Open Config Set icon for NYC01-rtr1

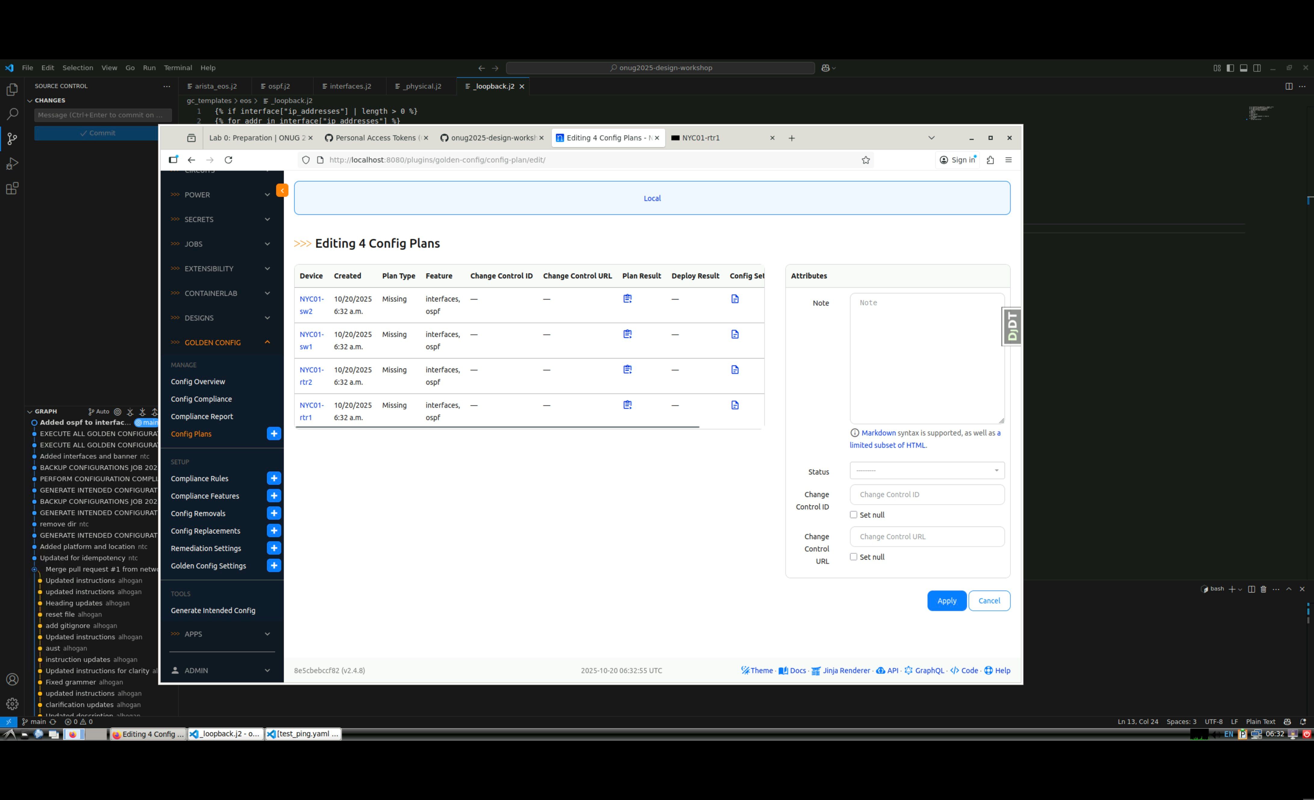coord(734,405)
